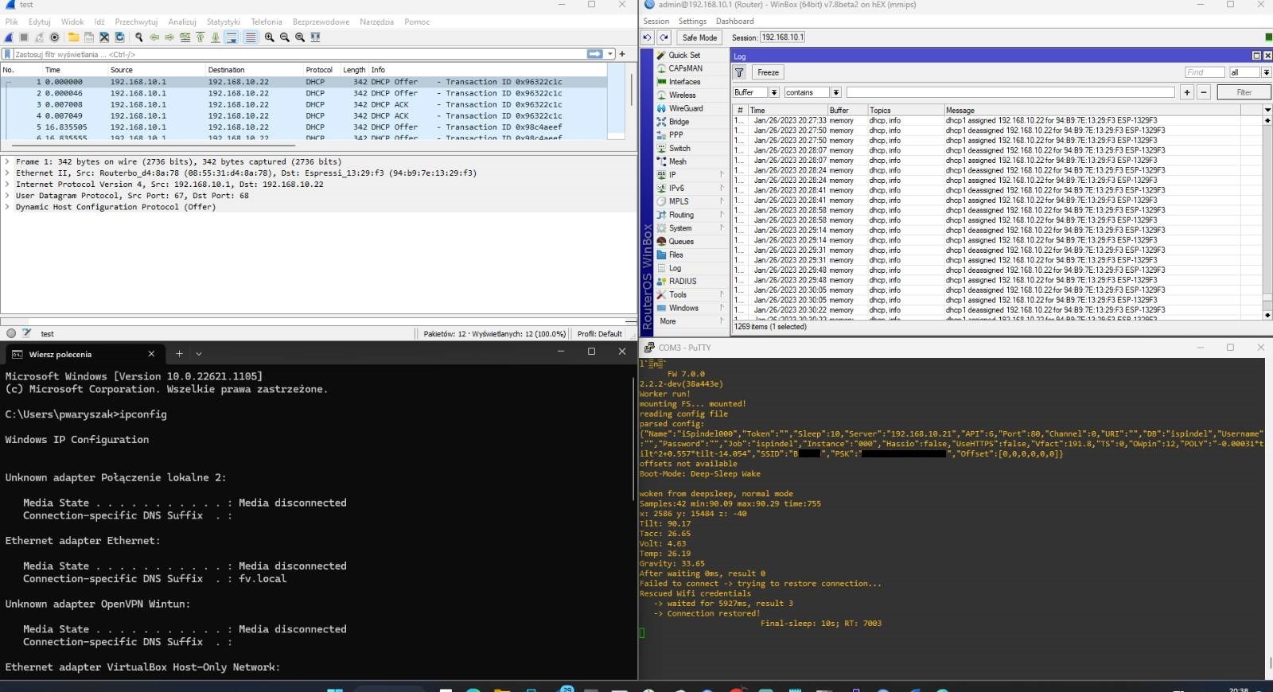Open Quick Set in WinBox sidebar
Image resolution: width=1273 pixels, height=692 pixels.
684,55
